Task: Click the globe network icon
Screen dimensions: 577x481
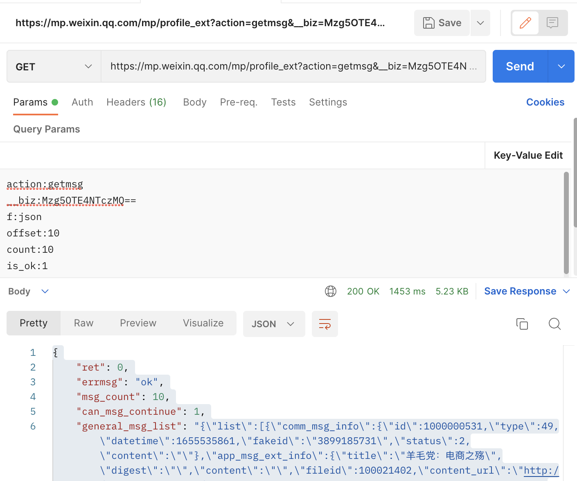Action: [330, 291]
